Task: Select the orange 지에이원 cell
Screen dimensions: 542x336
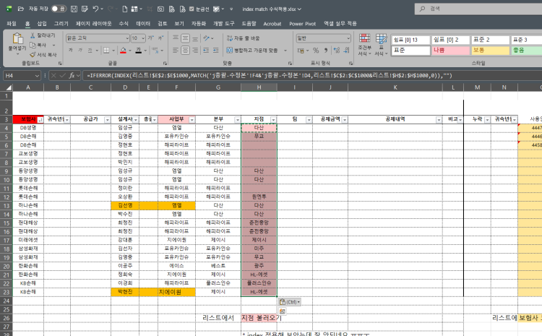Action: (x=176, y=292)
